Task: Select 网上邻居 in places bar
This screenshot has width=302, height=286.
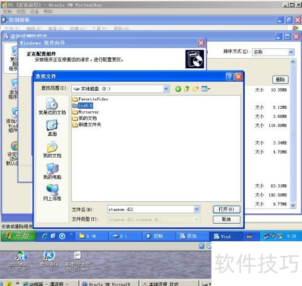Action: (52, 192)
